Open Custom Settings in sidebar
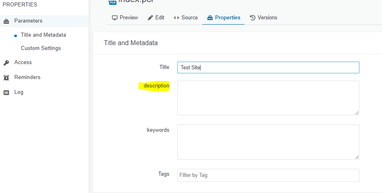This screenshot has height=193, width=382. [x=41, y=48]
